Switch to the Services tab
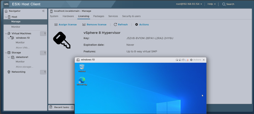 pos(113,16)
